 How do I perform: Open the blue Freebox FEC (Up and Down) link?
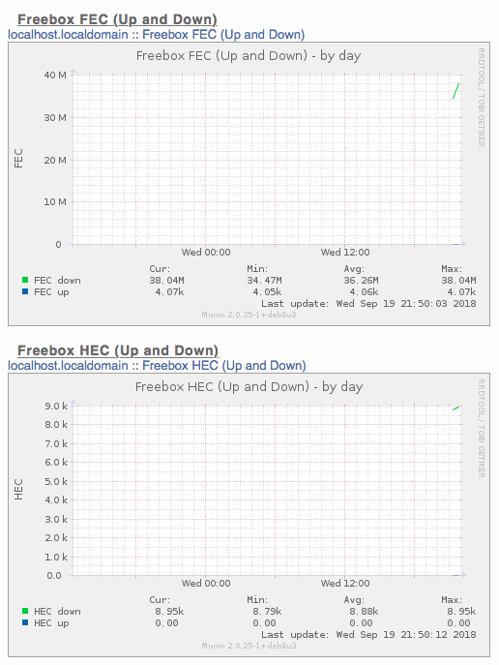(223, 34)
